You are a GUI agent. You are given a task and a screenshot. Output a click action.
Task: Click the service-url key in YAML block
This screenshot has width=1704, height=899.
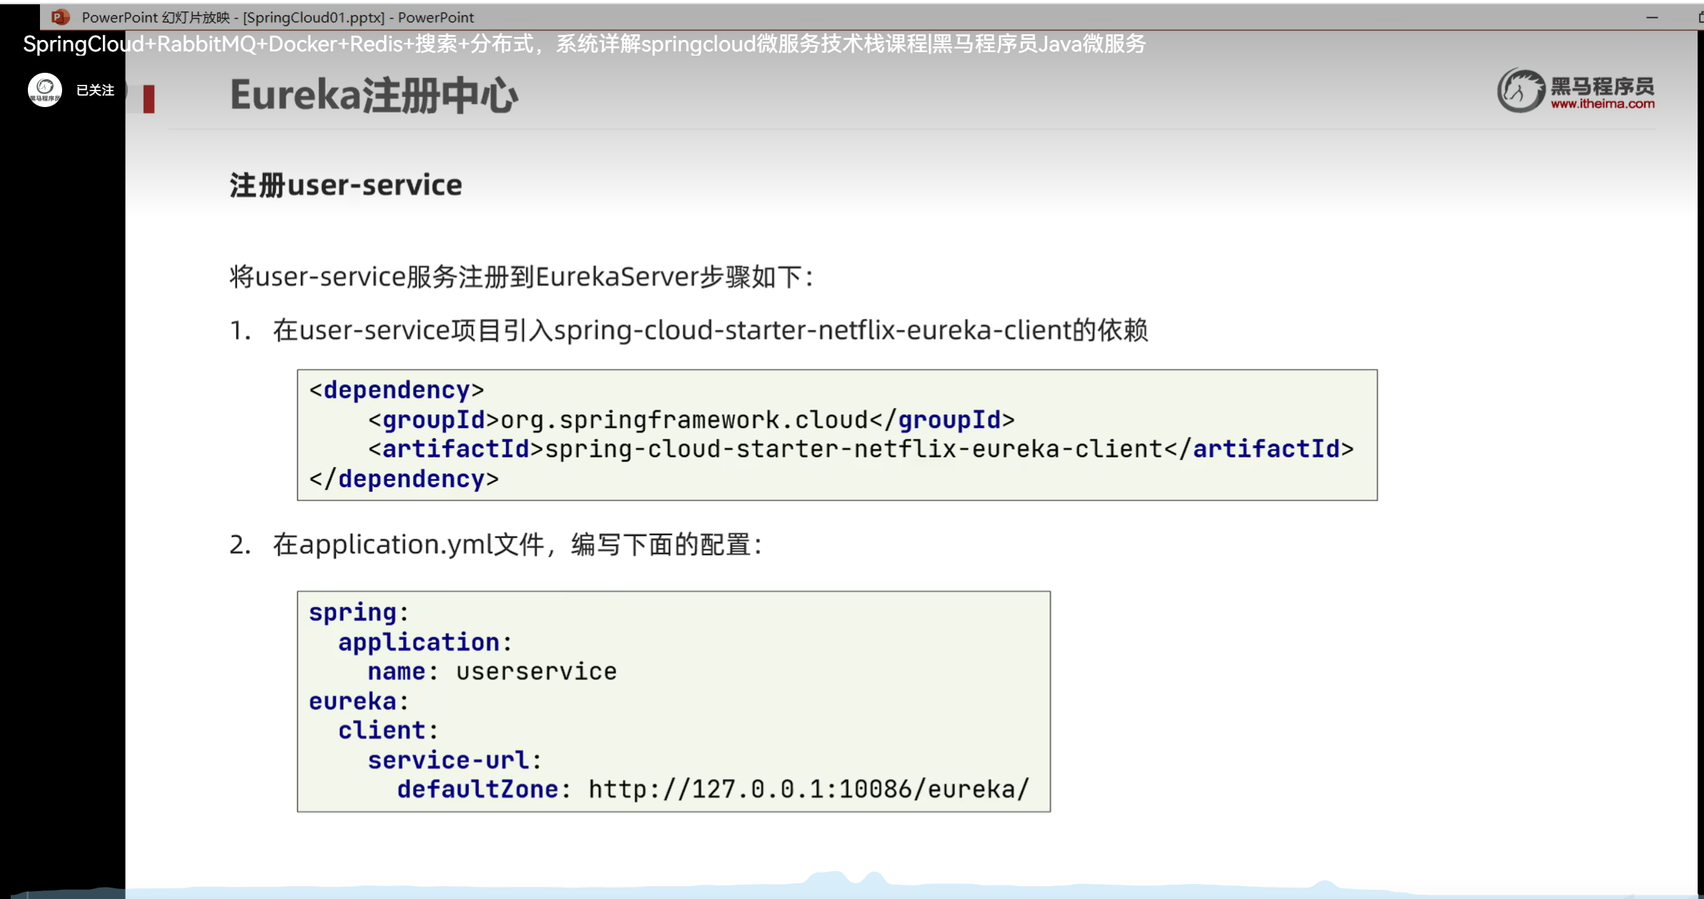pyautogui.click(x=448, y=761)
